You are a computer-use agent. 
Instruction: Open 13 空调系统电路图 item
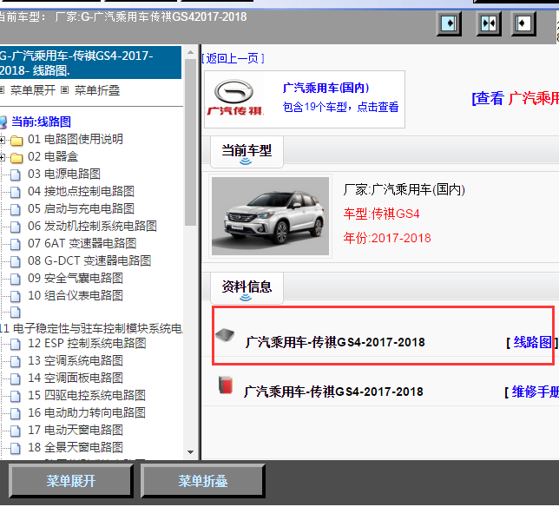coord(76,361)
